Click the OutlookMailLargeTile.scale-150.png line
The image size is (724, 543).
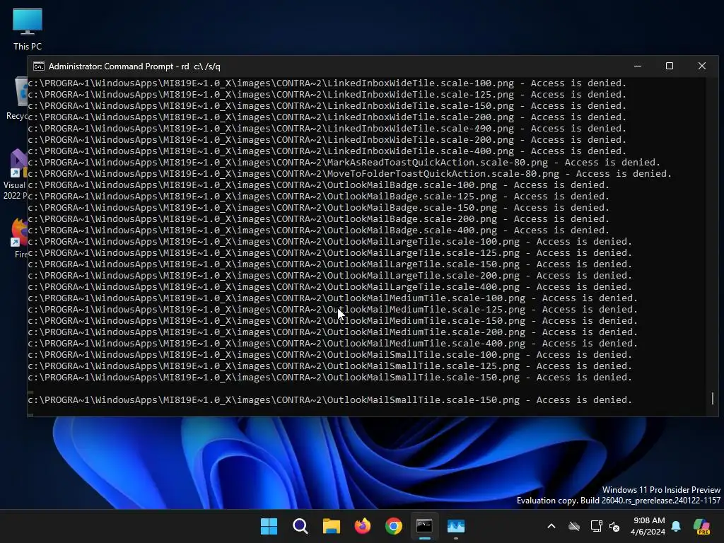(329, 264)
